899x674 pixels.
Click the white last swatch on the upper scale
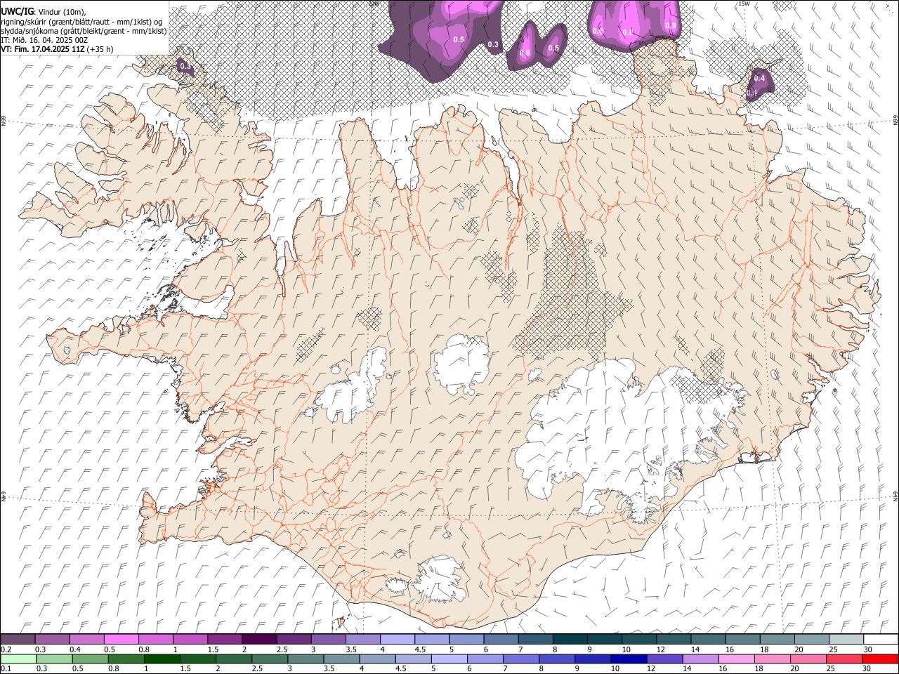881,639
